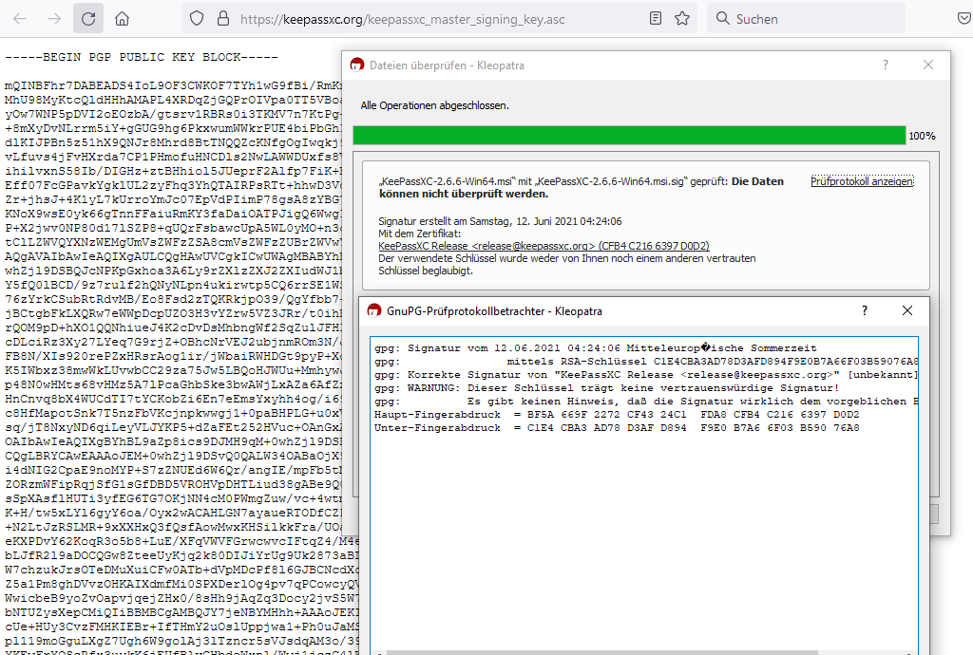
Task: Click the Kleopatra icon in Dateien überprüfen title
Action: pyautogui.click(x=357, y=65)
